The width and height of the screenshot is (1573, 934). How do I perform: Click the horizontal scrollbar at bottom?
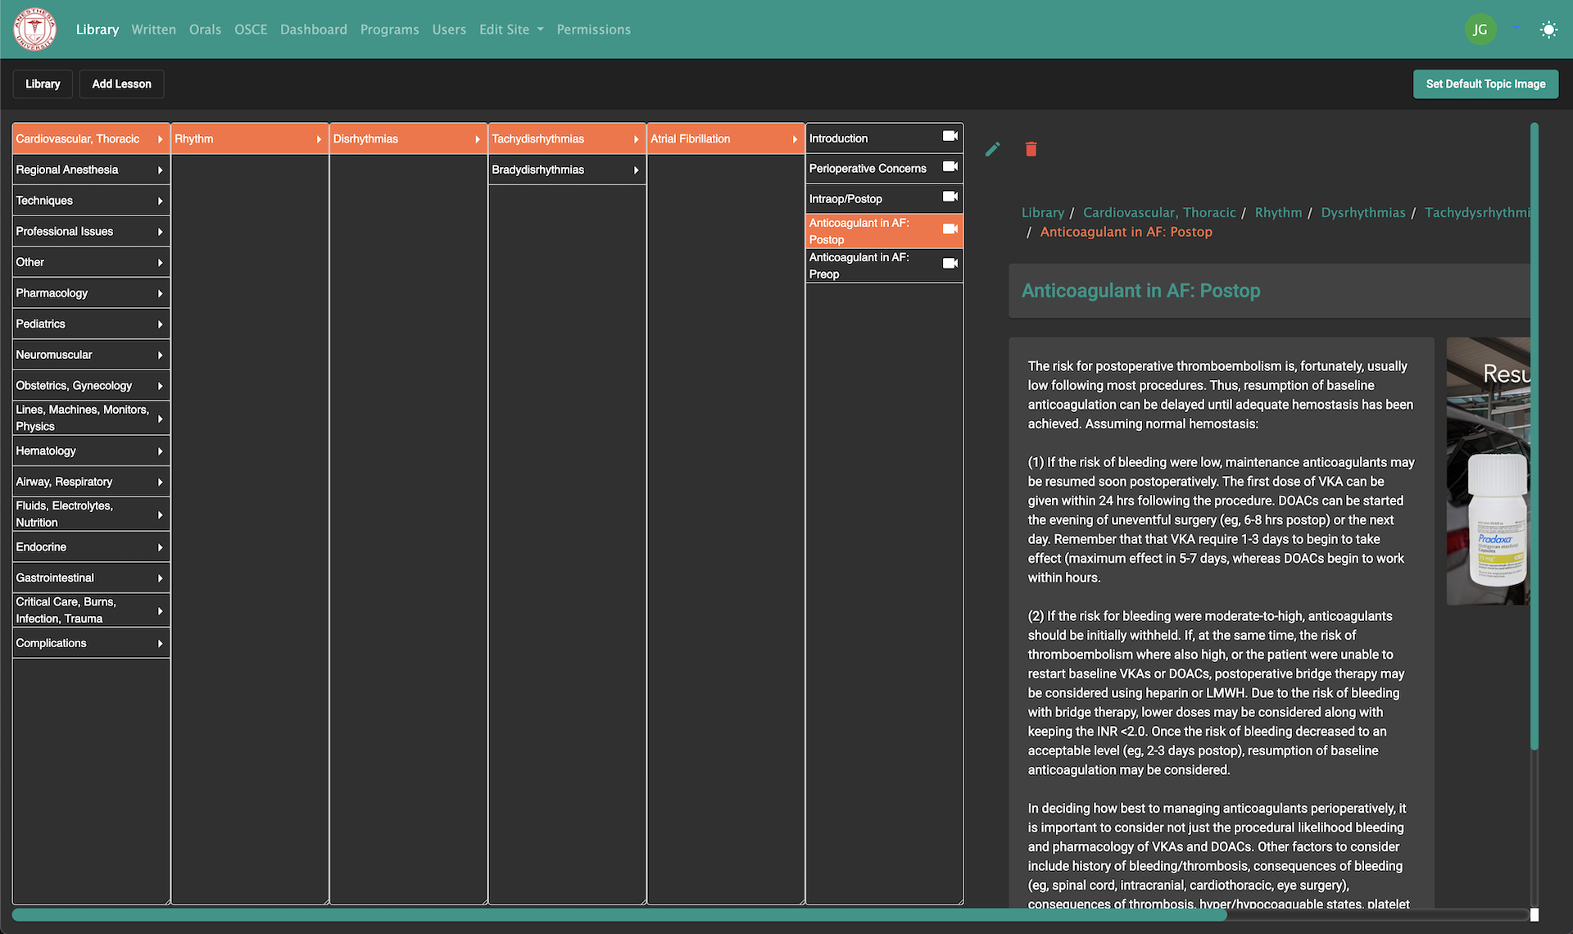click(619, 915)
